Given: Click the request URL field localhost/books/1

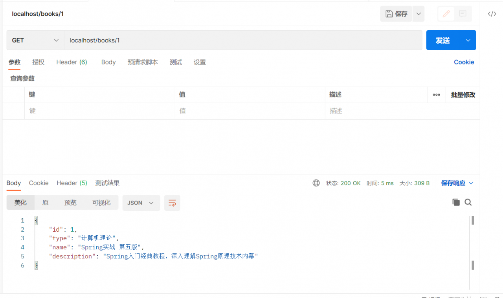Looking at the screenshot, I should click(243, 40).
